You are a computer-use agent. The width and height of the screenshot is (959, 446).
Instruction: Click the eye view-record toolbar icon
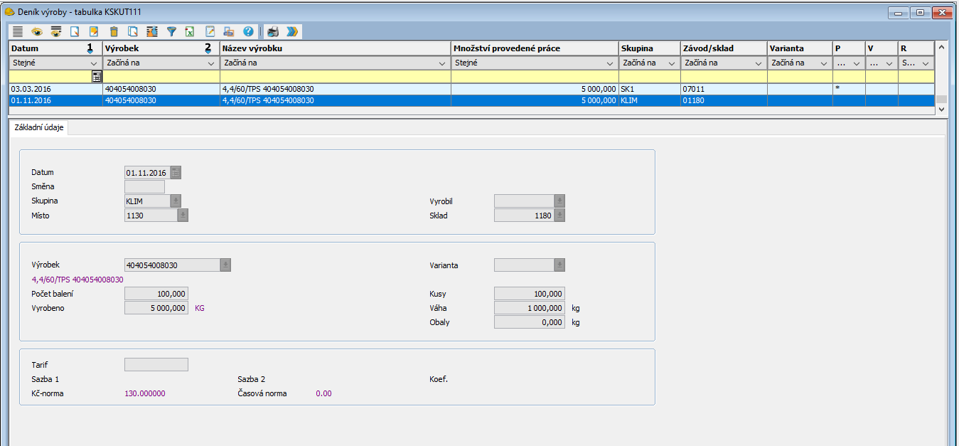tap(37, 31)
